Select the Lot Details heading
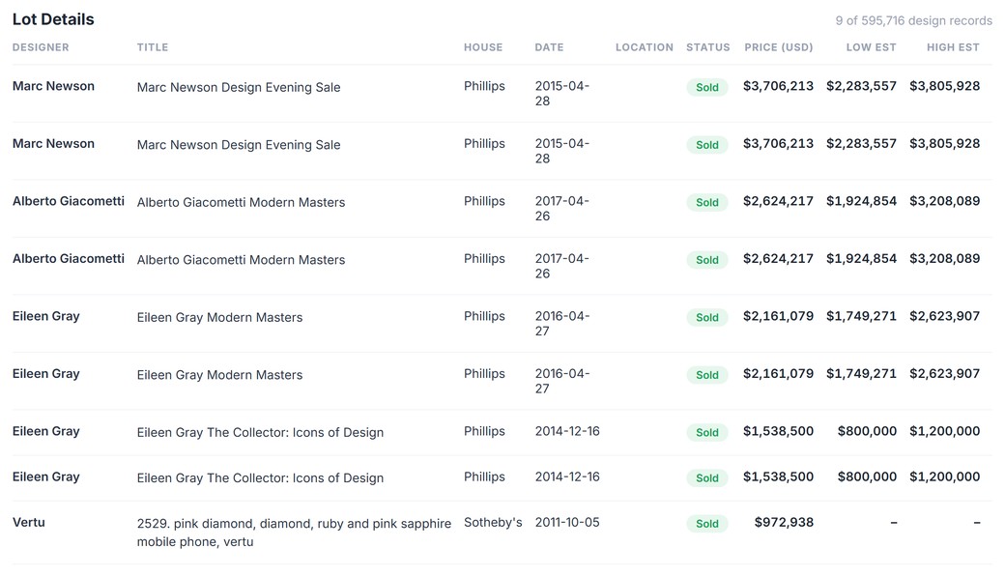Screen dimensions: 1005x577 point(53,19)
